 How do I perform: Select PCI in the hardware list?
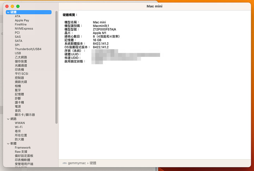[x=17, y=33]
